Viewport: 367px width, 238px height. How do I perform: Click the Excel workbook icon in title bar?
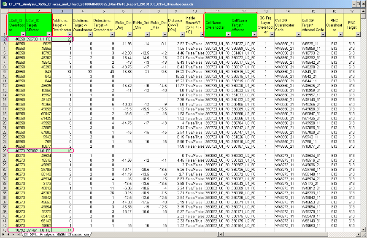(4, 3)
